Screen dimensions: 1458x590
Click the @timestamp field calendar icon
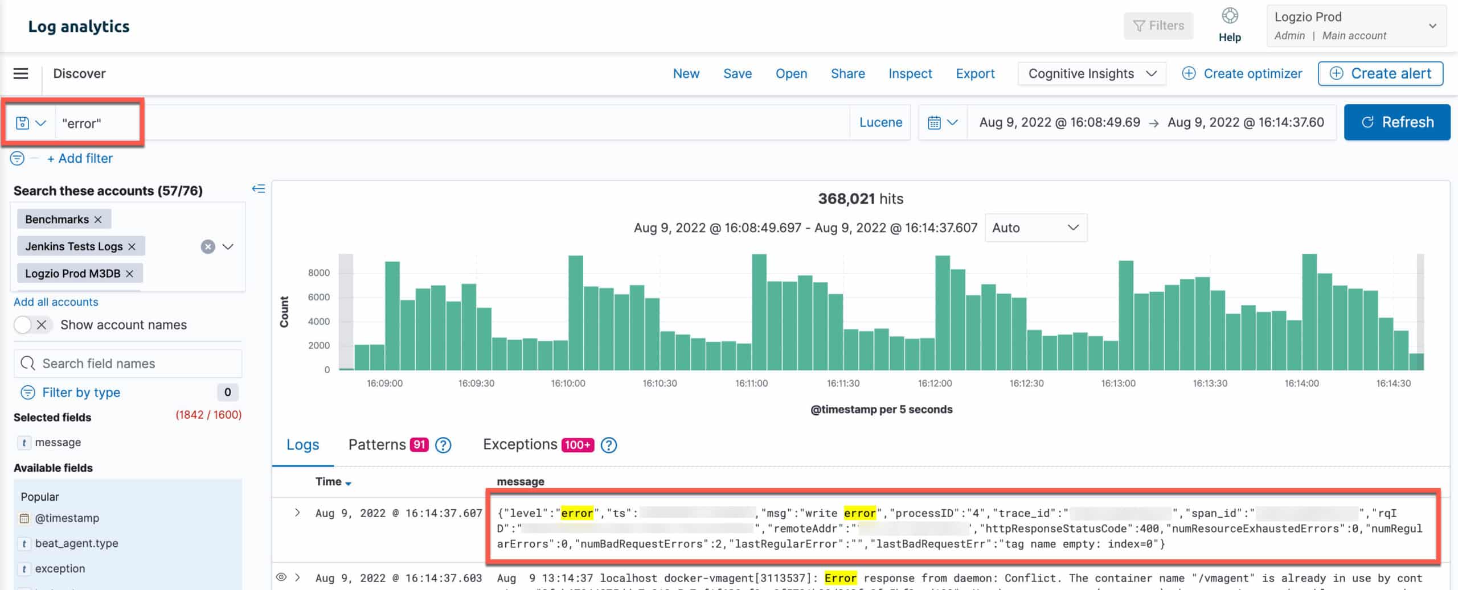click(24, 518)
